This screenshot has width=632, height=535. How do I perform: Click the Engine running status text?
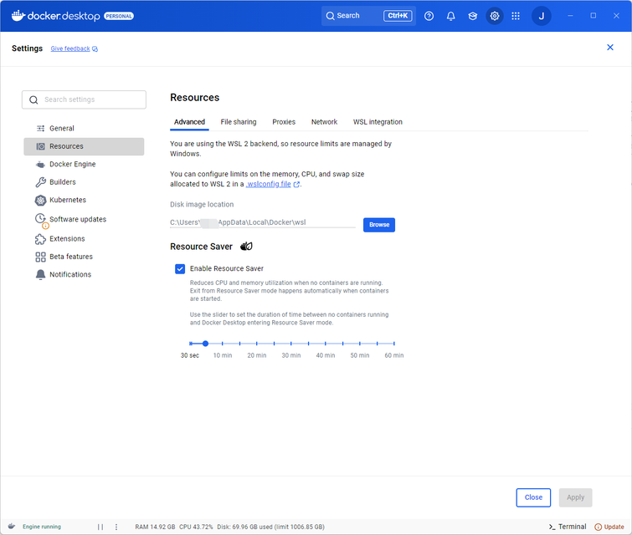point(42,527)
